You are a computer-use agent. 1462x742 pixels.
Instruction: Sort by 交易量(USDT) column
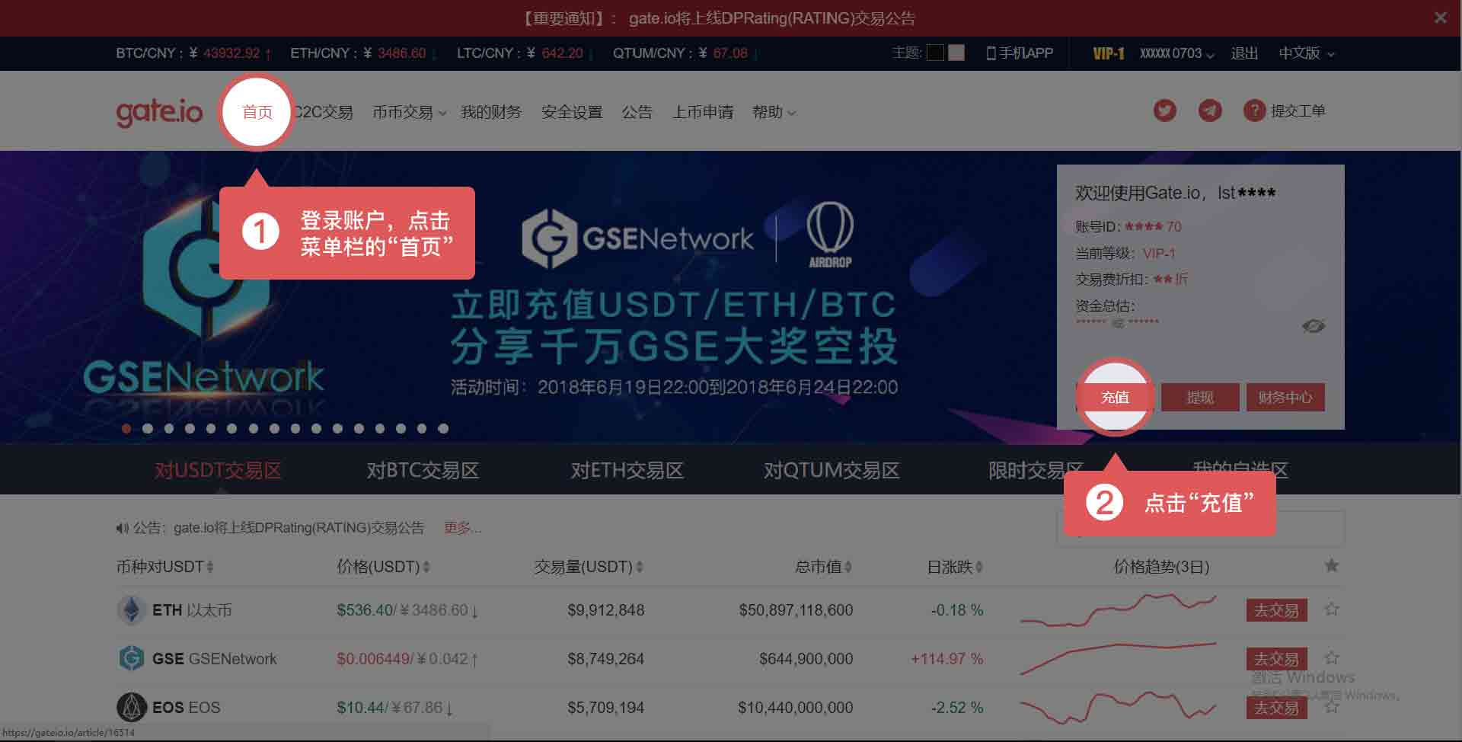coord(589,567)
